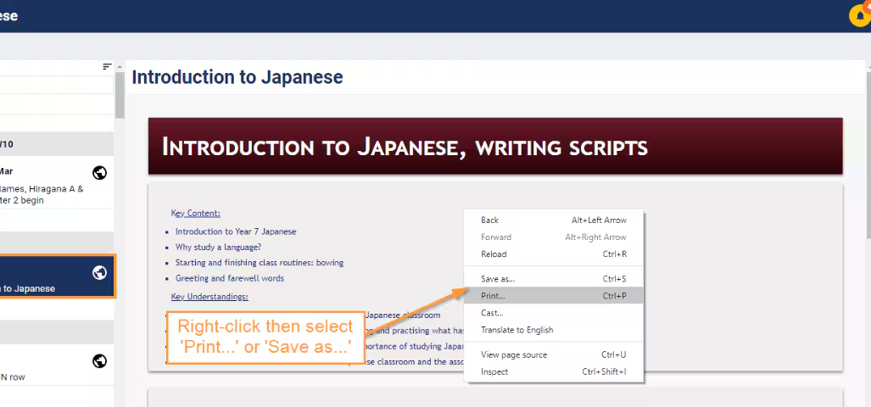The height and width of the screenshot is (407, 871).
Task: Choose 'View page source' menu entry
Action: pos(554,354)
